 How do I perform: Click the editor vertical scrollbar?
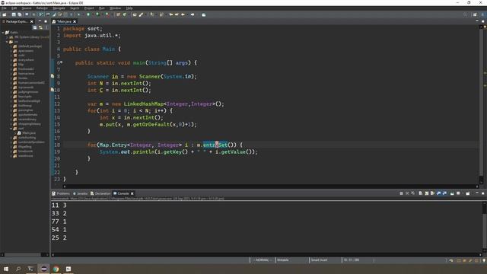[481, 105]
